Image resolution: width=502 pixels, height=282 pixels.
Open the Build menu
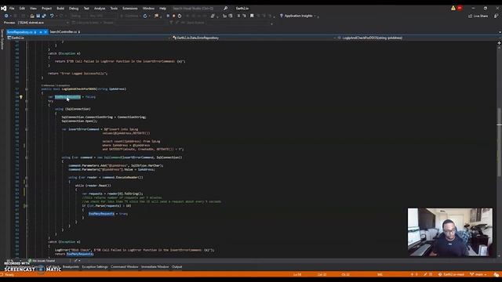click(x=60, y=9)
